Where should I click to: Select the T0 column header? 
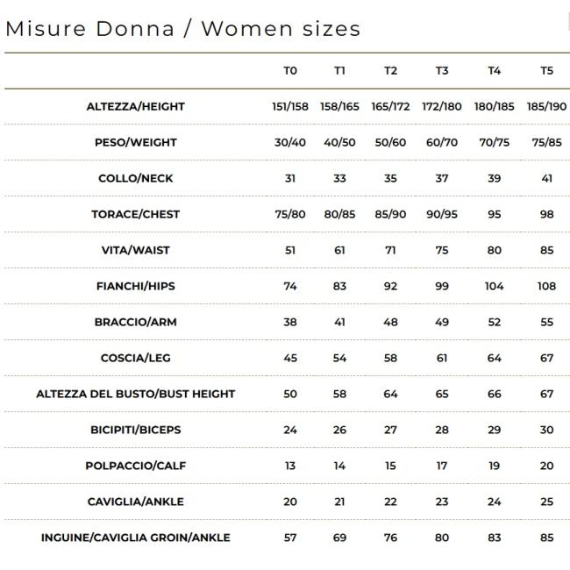[290, 70]
